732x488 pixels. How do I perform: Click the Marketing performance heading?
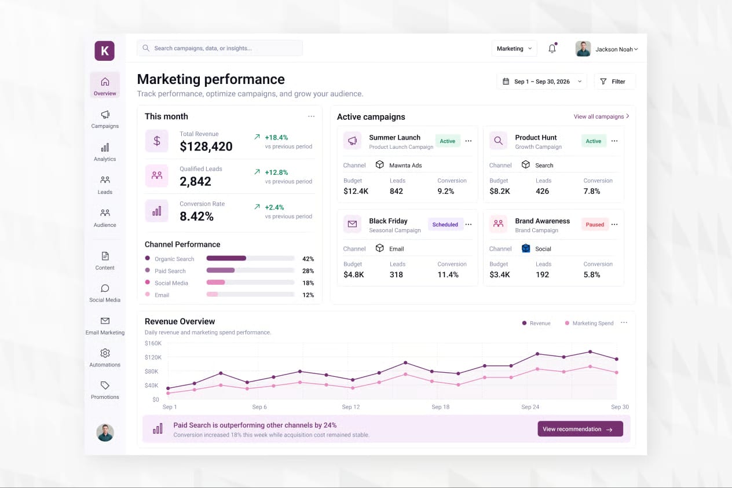click(211, 79)
